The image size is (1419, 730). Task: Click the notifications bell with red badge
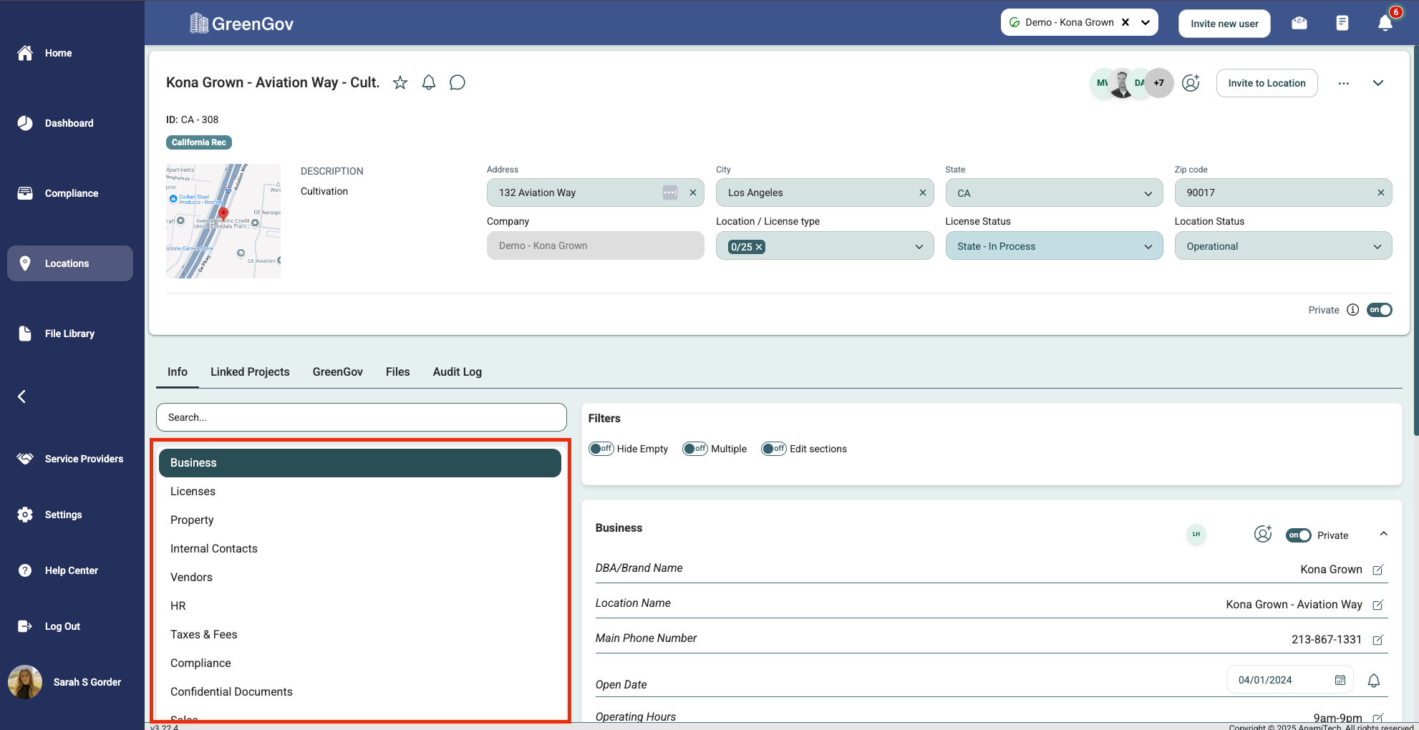pos(1385,23)
